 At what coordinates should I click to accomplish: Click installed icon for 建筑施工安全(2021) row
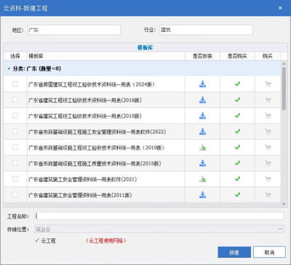click(202, 179)
